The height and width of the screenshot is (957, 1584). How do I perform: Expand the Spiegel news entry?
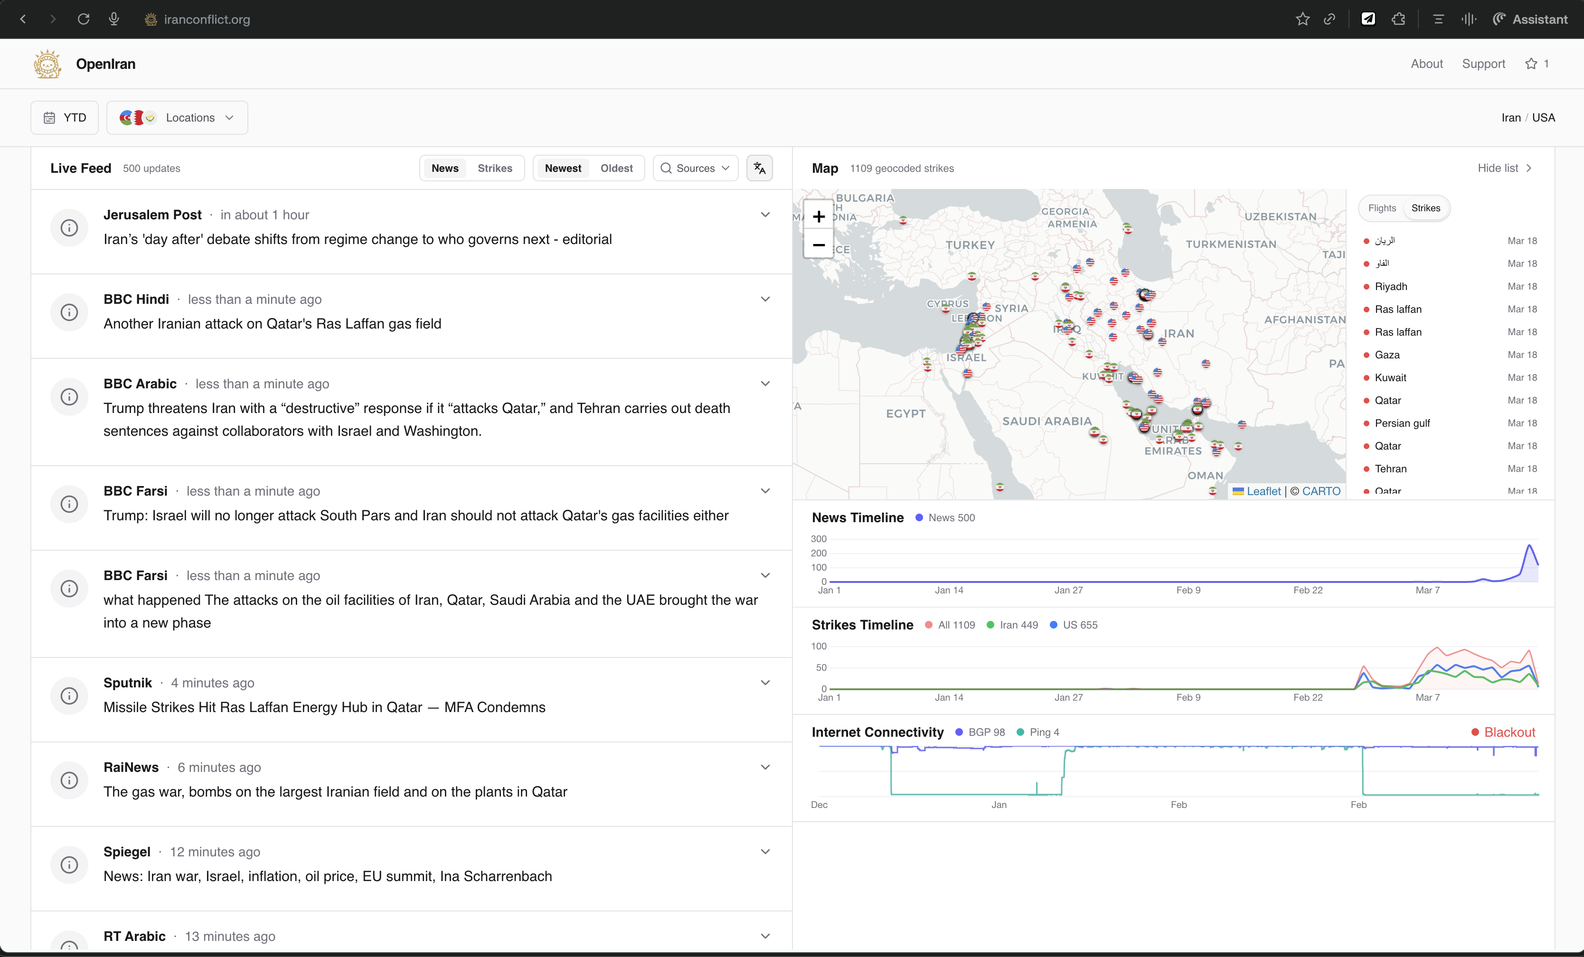click(765, 851)
